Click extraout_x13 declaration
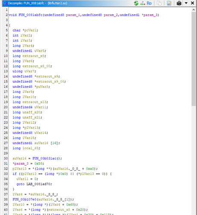 (x=34, y=102)
